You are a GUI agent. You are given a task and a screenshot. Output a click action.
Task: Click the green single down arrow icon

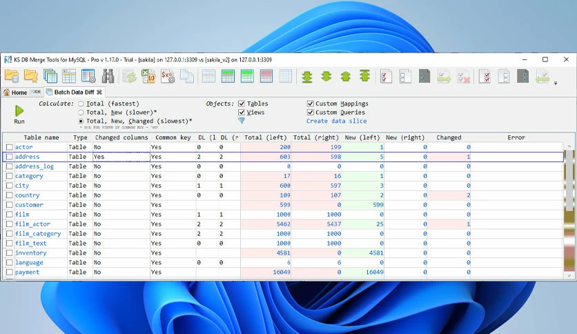(326, 77)
